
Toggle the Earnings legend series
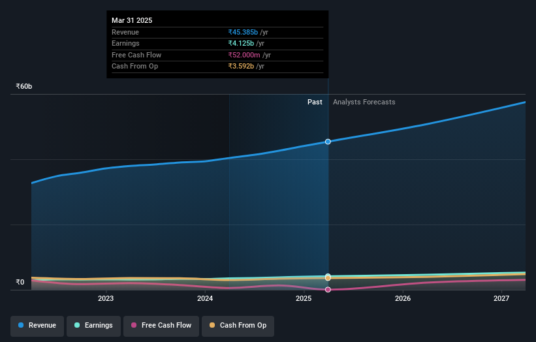[x=93, y=326]
